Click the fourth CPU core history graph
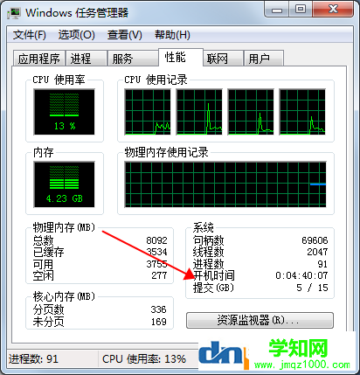Image resolution: width=360 pixels, height=375 pixels. pos(302,112)
